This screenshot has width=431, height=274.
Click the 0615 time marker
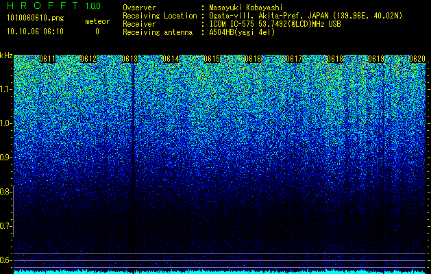point(212,59)
